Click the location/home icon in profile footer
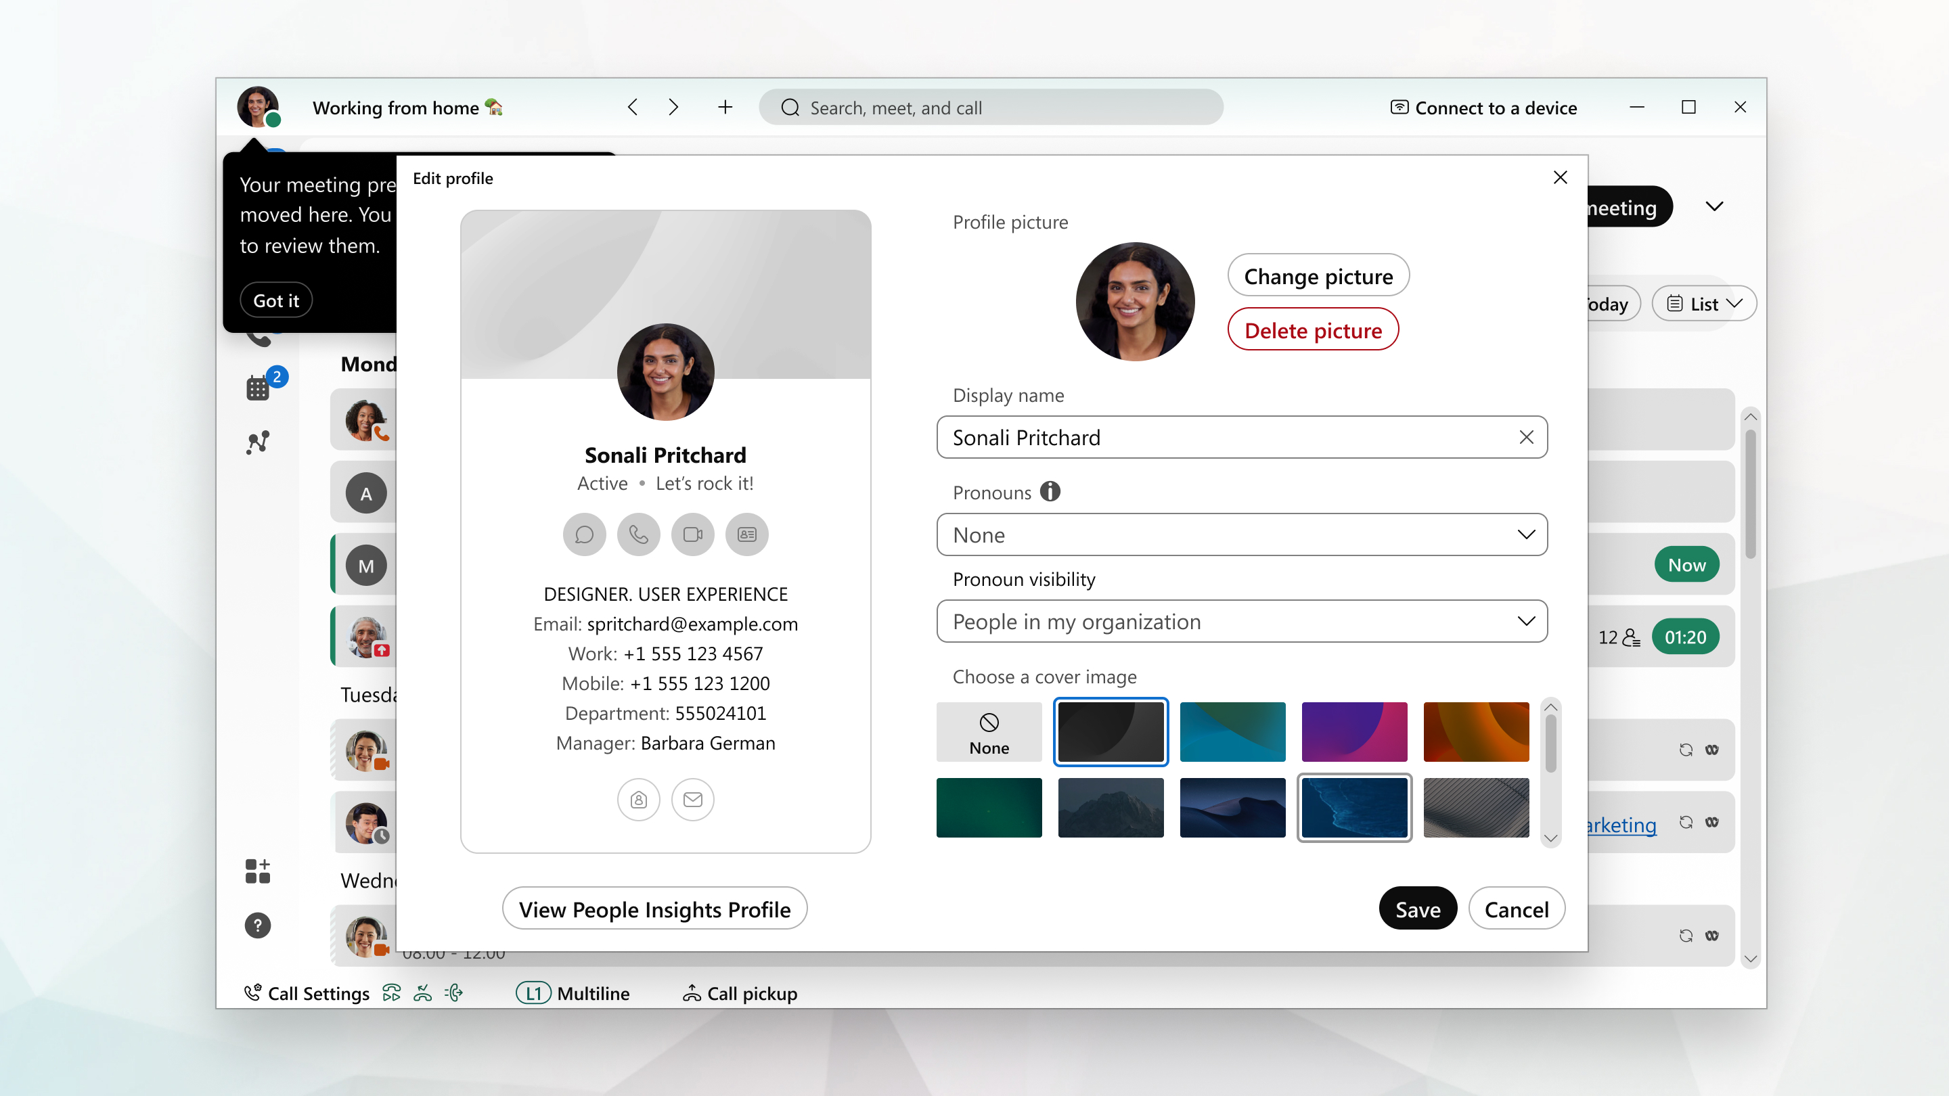 [637, 799]
